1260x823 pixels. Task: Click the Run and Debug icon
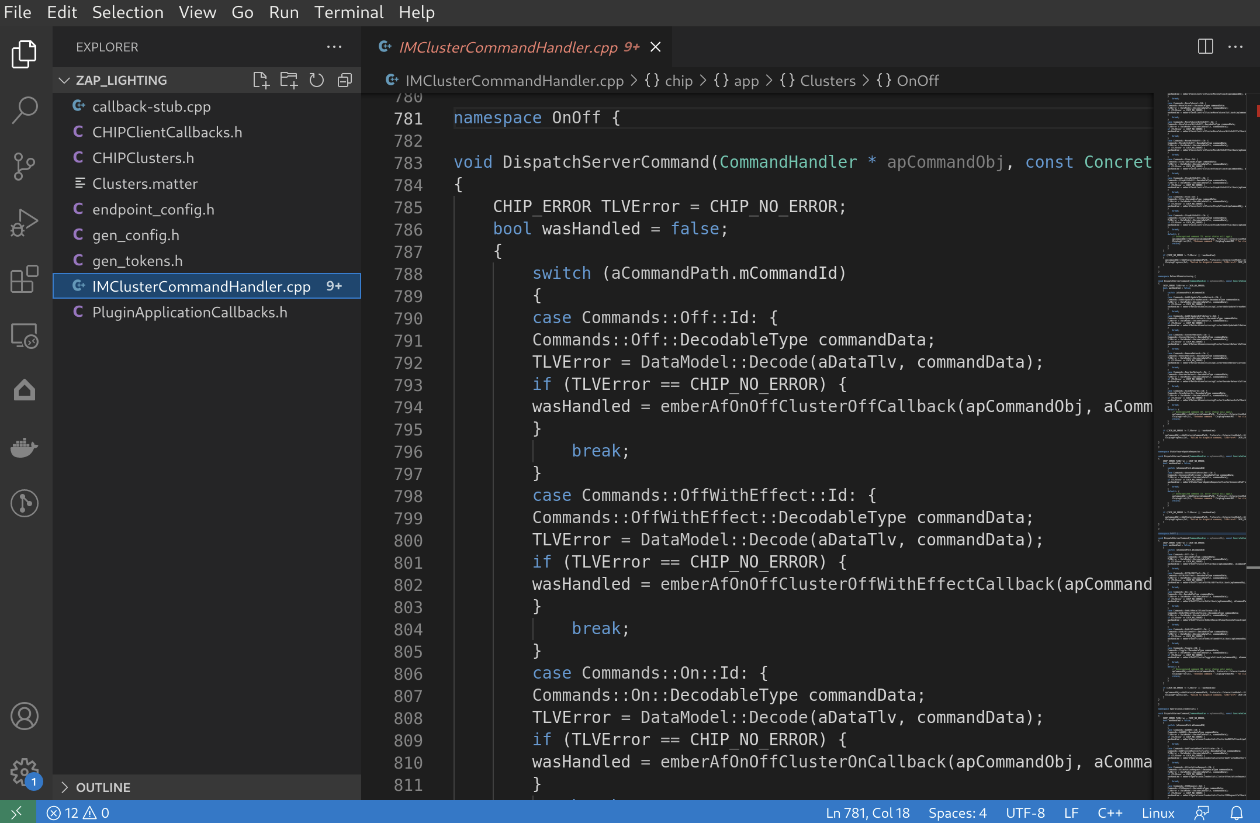point(25,222)
